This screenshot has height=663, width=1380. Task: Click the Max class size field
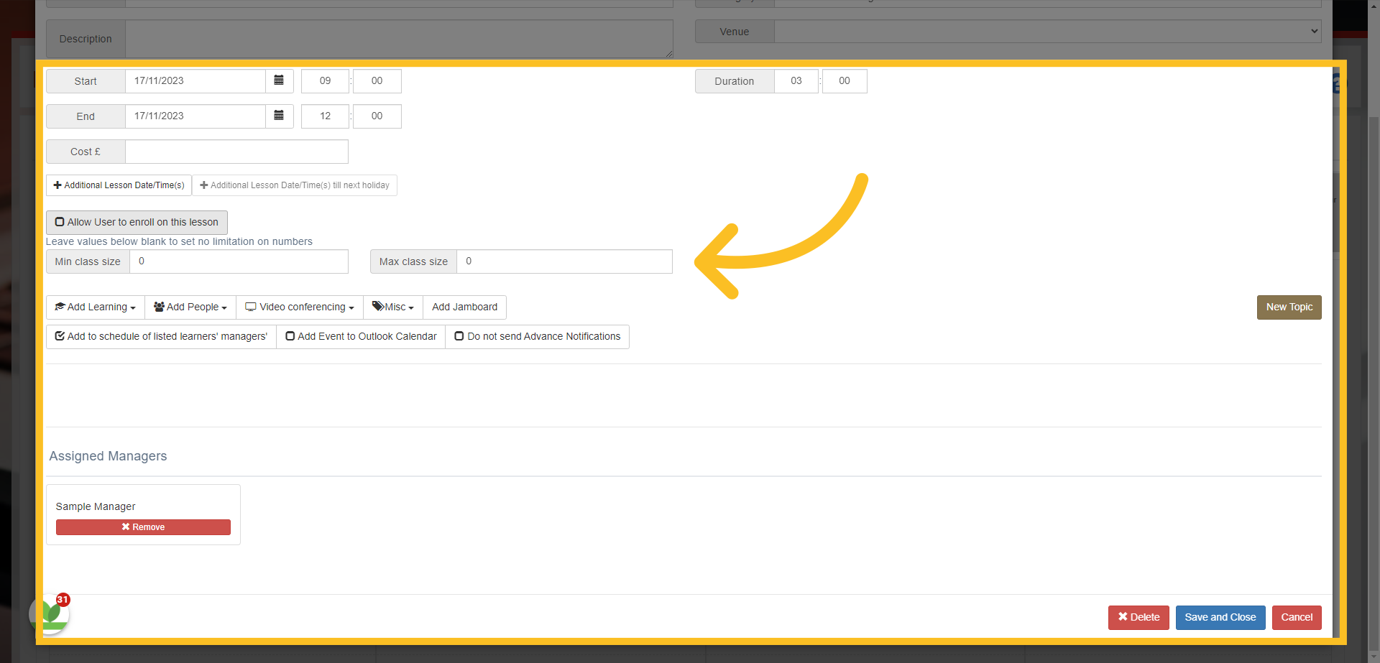tap(564, 261)
